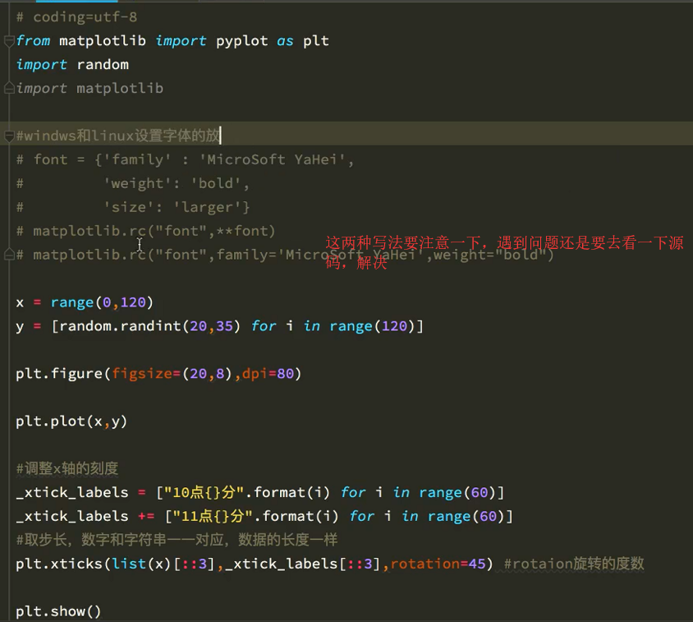Click the '#取步长' comment line
The height and width of the screenshot is (622, 693).
[x=177, y=540]
